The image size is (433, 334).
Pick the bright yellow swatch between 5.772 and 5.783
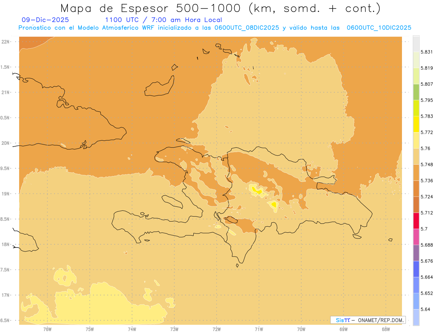pos(416,124)
